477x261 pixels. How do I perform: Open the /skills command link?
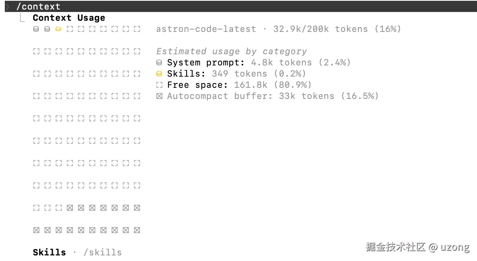[x=103, y=253]
